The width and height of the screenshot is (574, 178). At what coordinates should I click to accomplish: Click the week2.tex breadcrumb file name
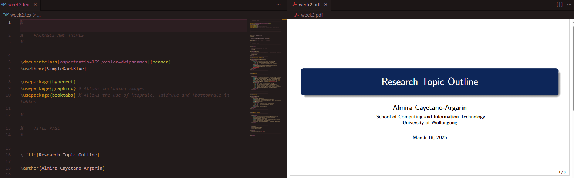pos(21,15)
